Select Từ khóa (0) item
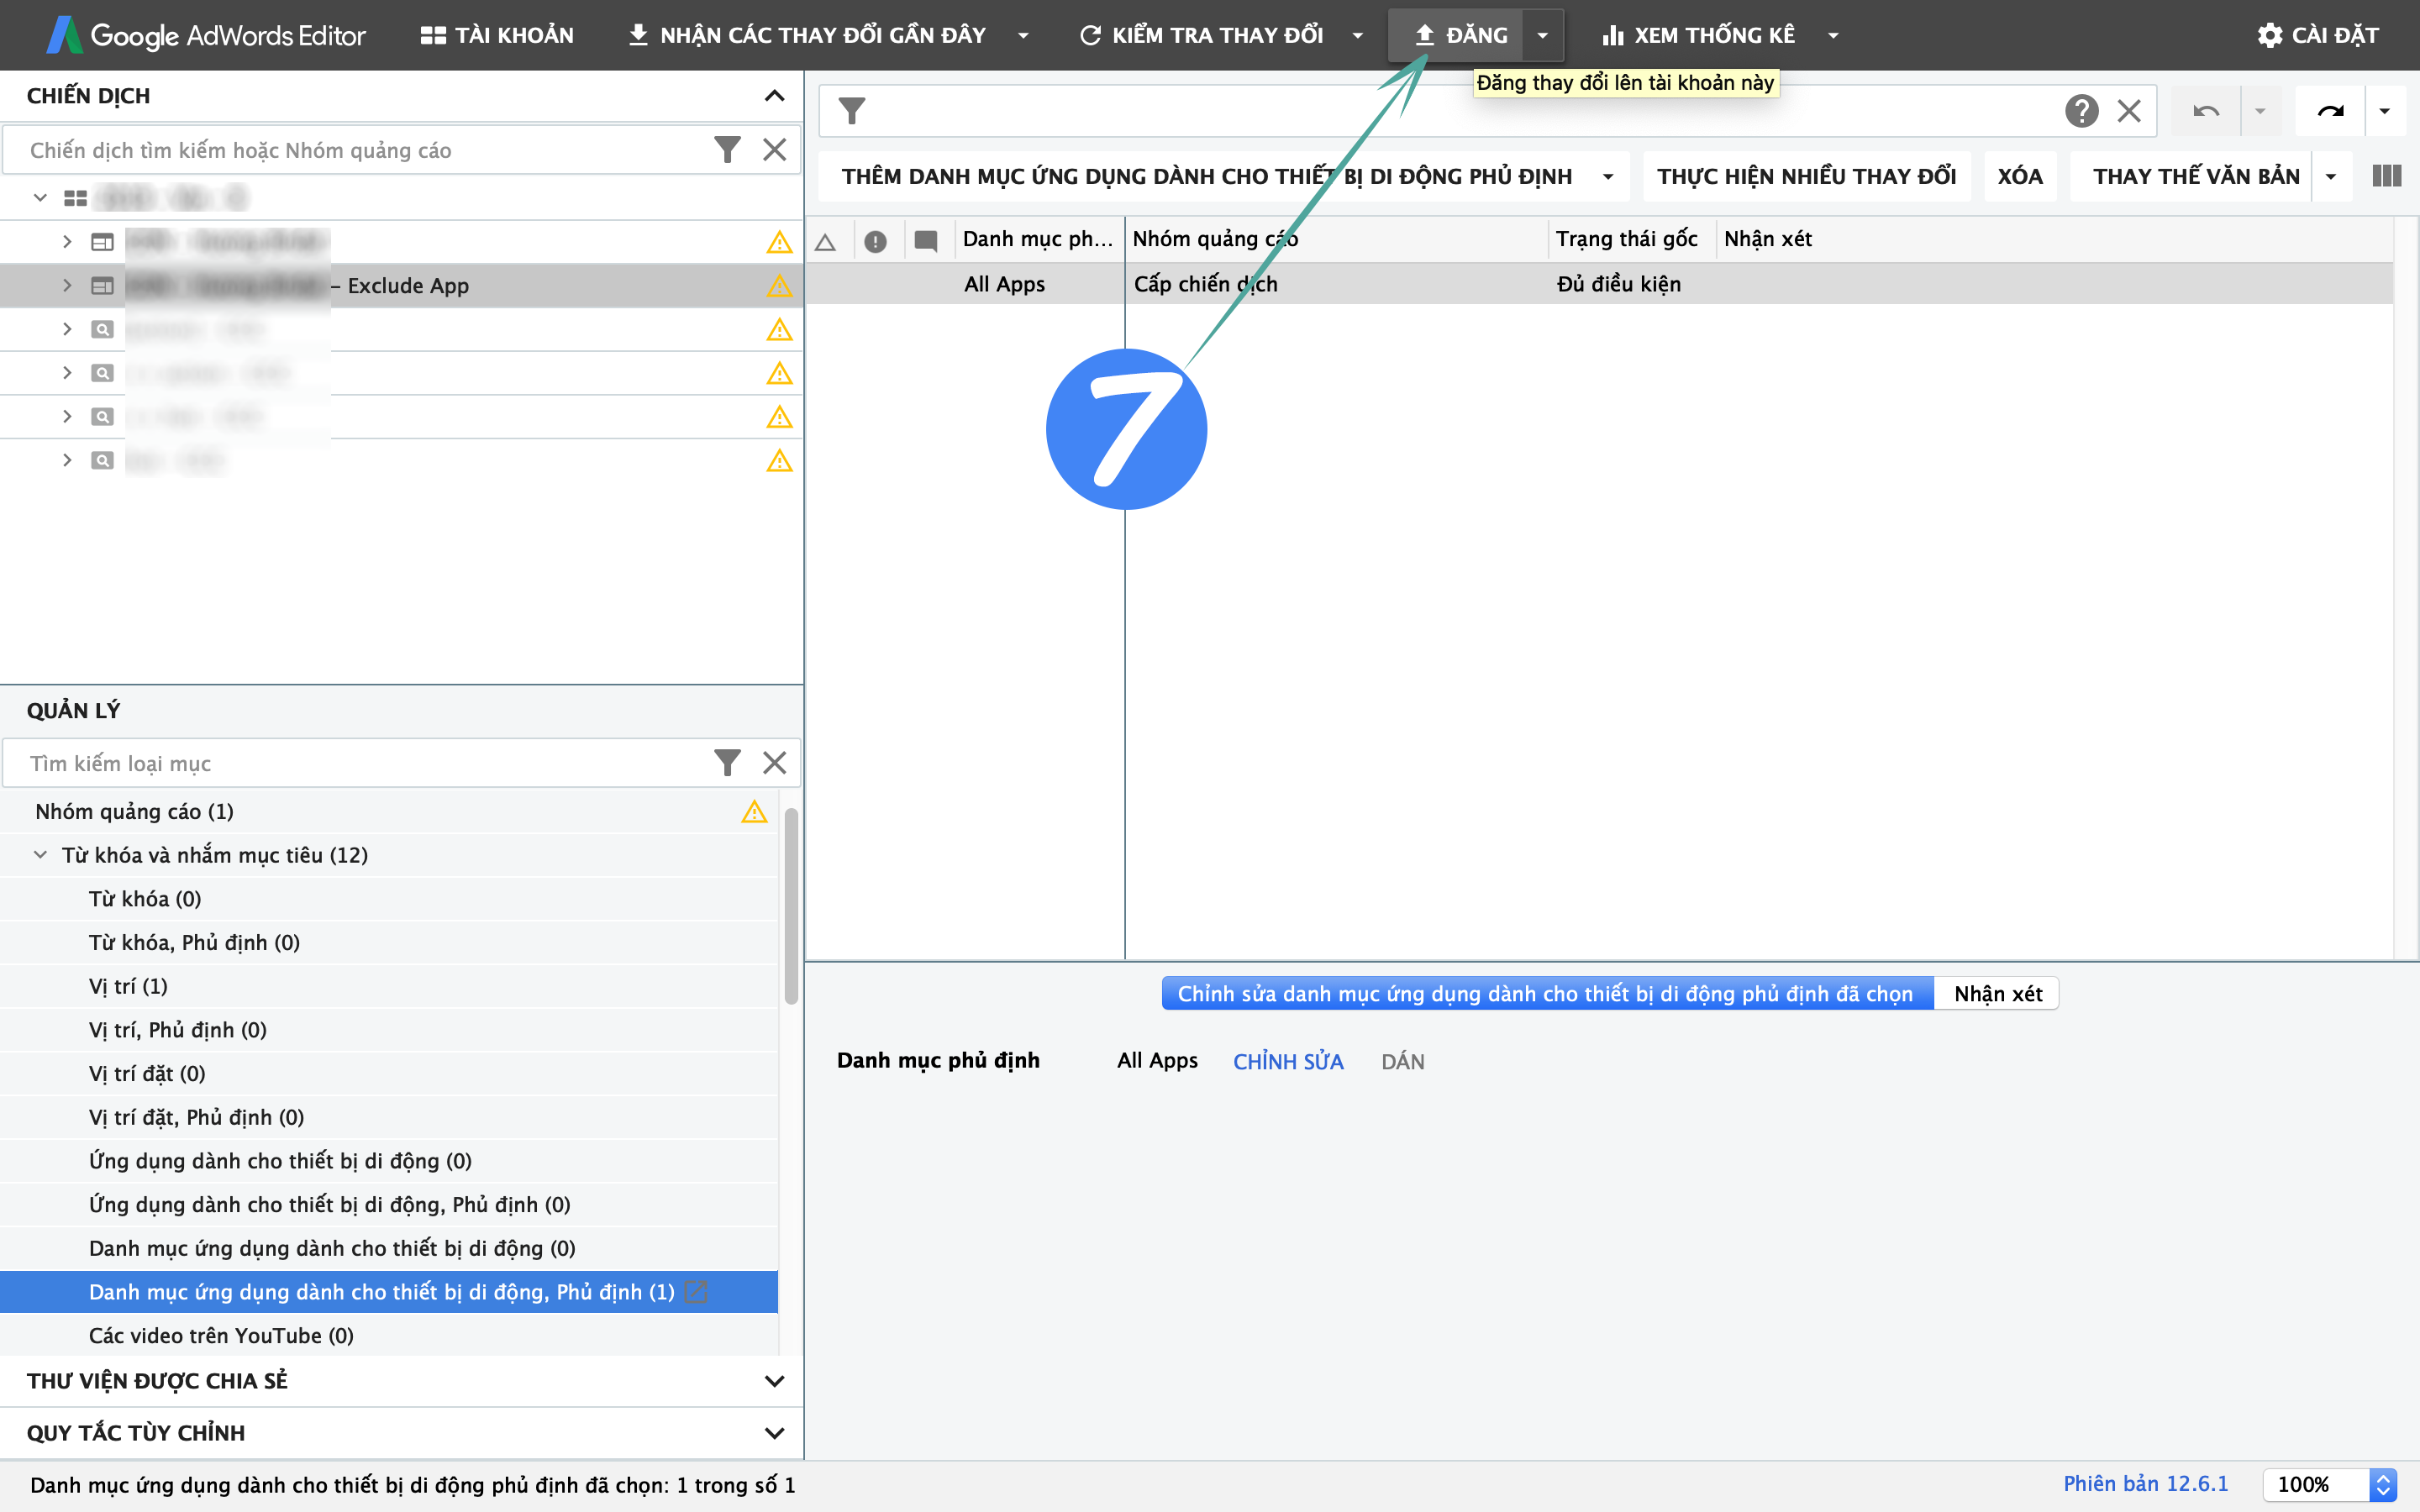Image resolution: width=2420 pixels, height=1512 pixels. pos(388,899)
